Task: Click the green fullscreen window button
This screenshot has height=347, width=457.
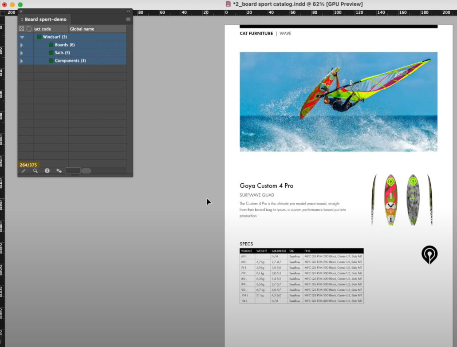Action: (x=20, y=4)
